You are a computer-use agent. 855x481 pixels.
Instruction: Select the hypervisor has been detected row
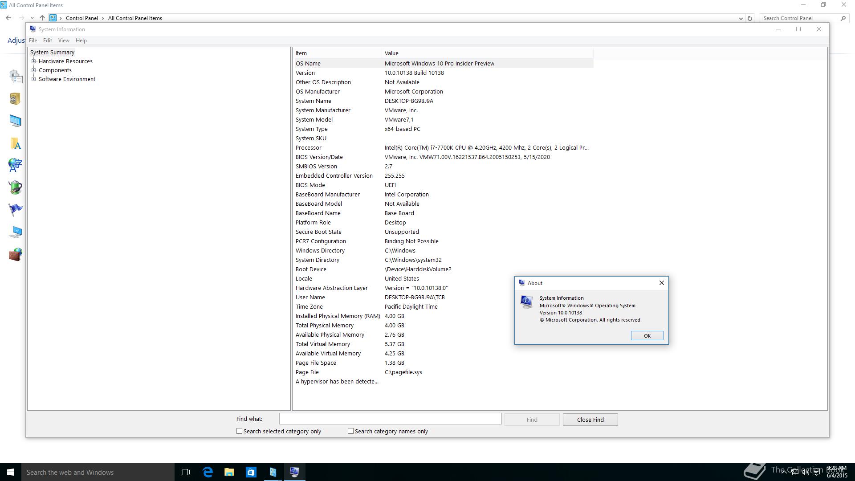pyautogui.click(x=444, y=381)
